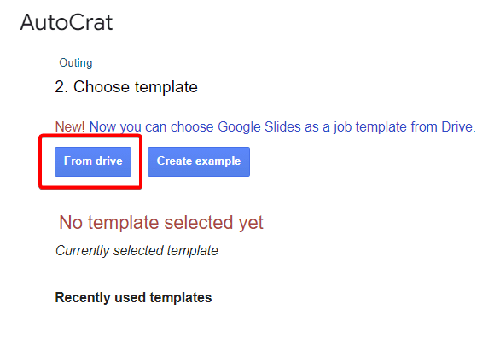This screenshot has height=339, width=500.
Task: Click the 'Google Slides' words in the announcement
Action: click(259, 127)
